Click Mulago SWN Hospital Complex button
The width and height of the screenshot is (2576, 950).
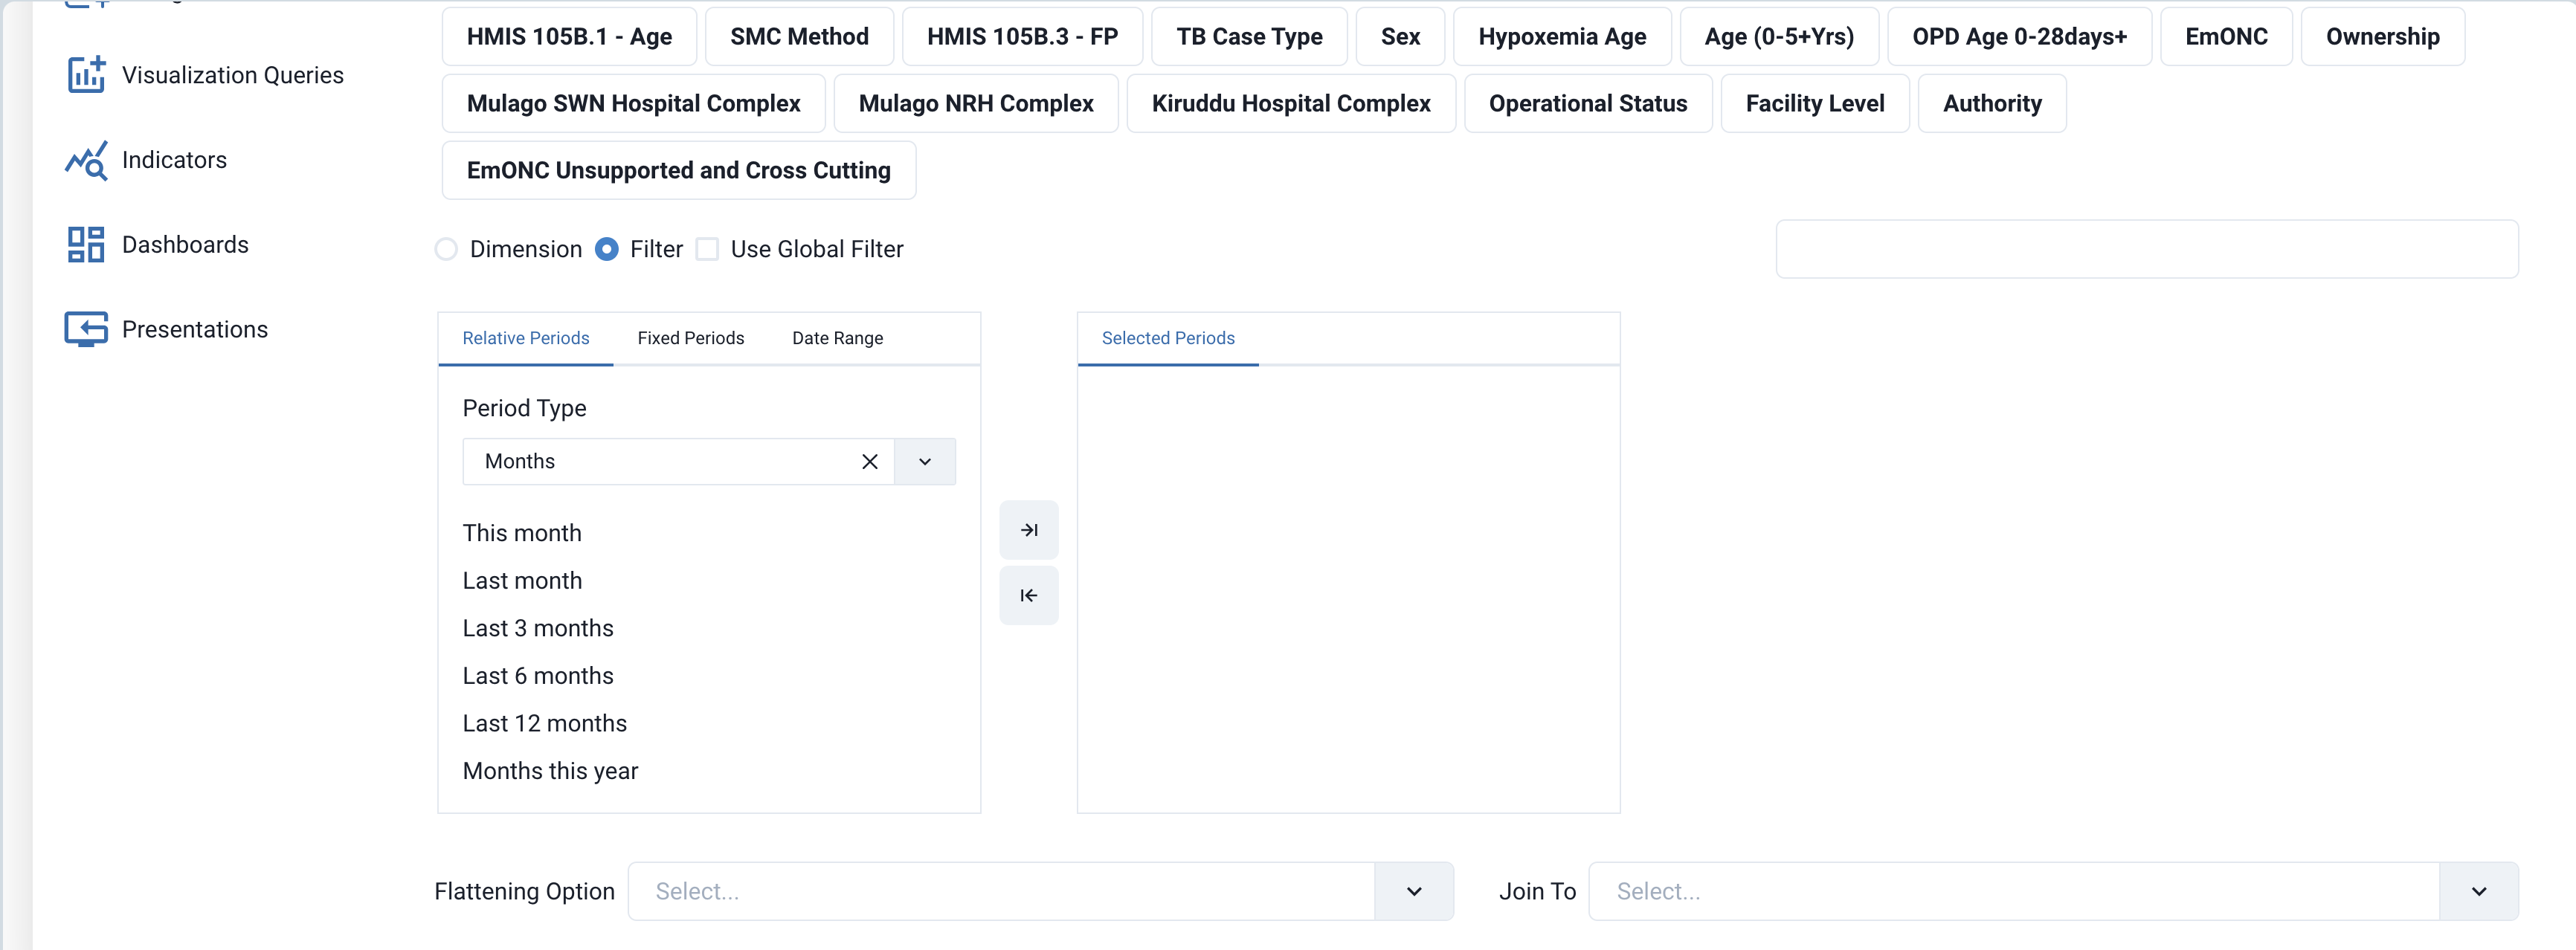tap(634, 104)
